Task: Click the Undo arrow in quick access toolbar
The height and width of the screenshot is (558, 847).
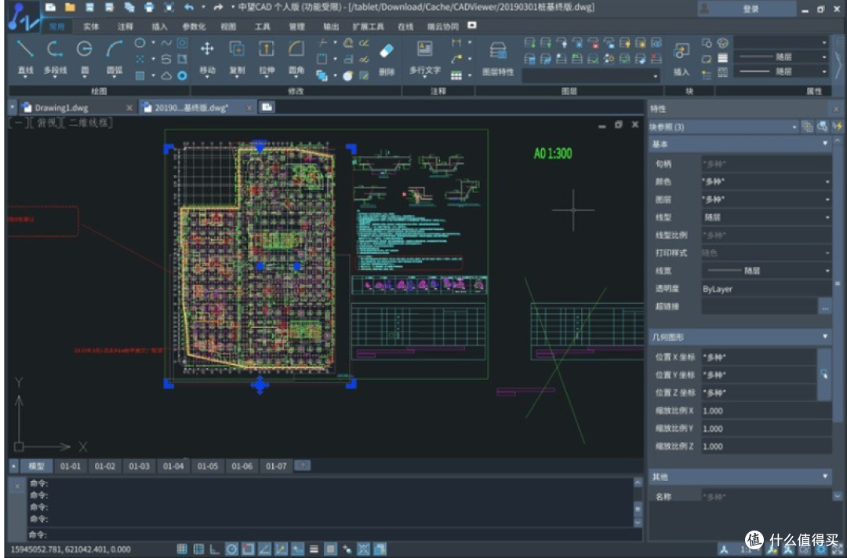Action: click(188, 8)
